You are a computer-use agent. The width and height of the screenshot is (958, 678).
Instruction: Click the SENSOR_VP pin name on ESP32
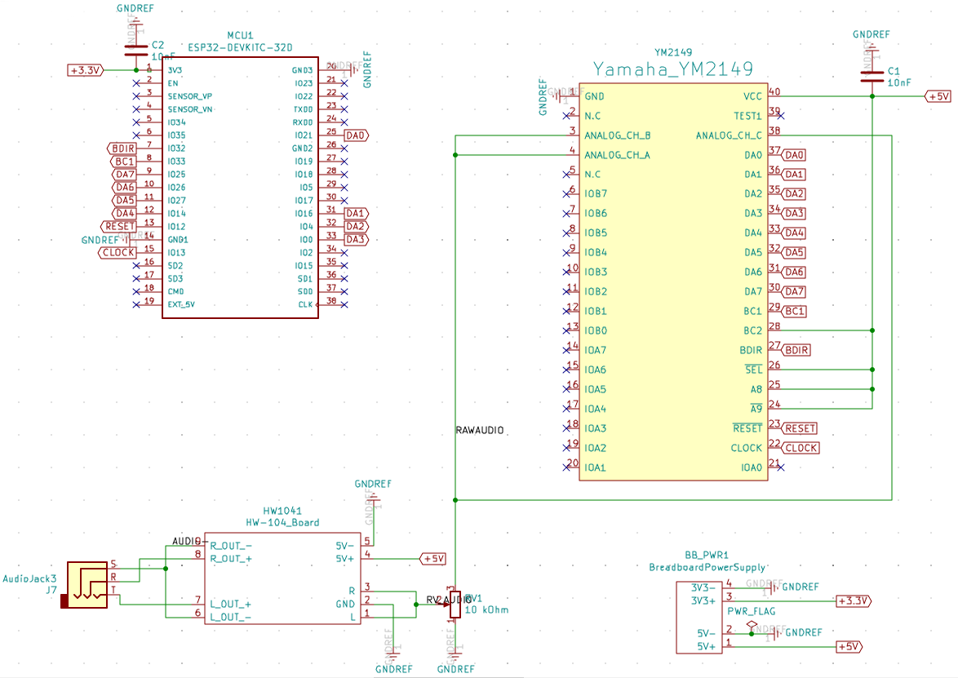pos(190,96)
